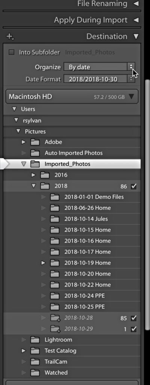Uncheck the 2018 folder checkbox

click(x=133, y=186)
